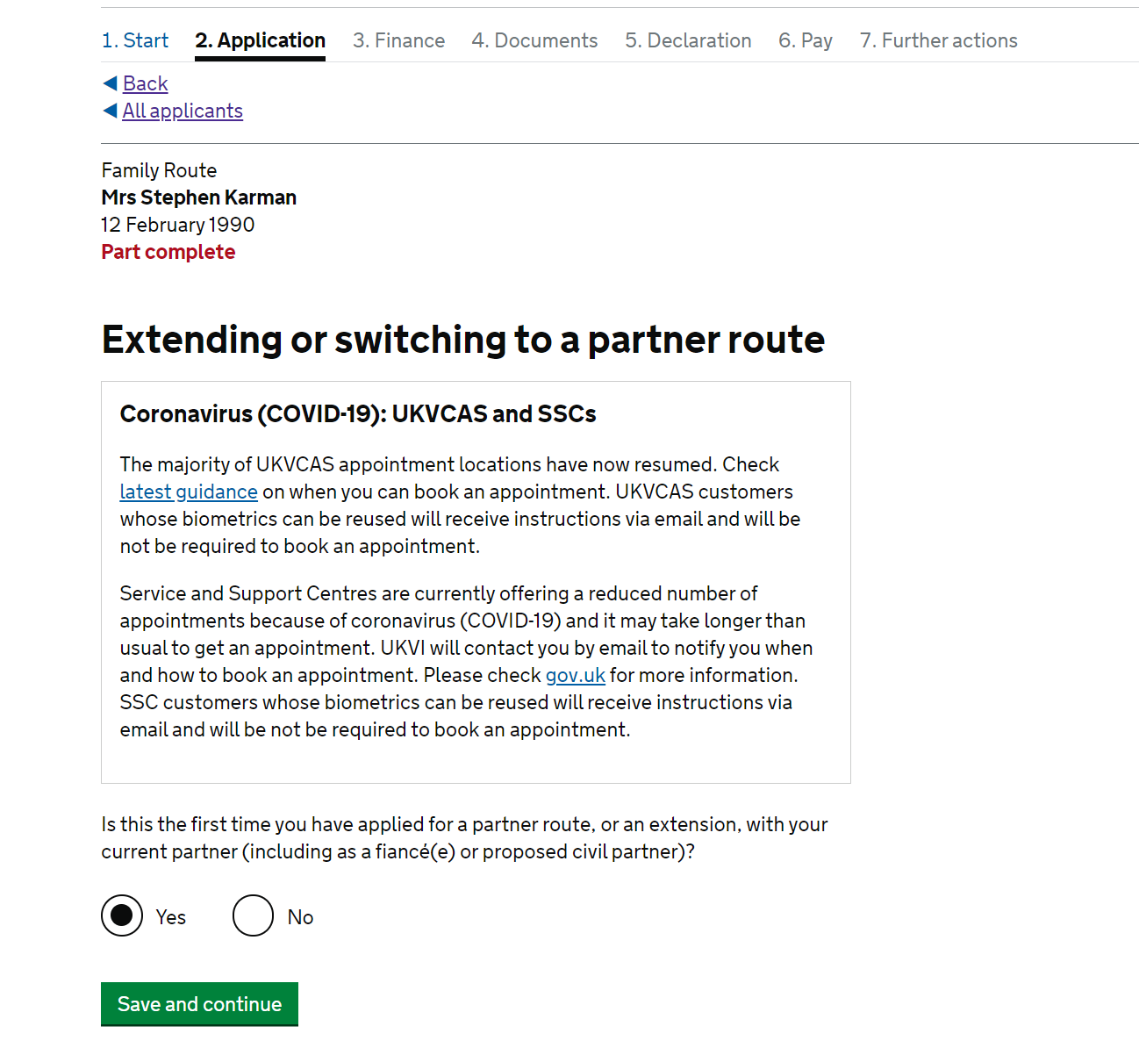Open the latest guidance link
The image size is (1139, 1048).
point(189,492)
